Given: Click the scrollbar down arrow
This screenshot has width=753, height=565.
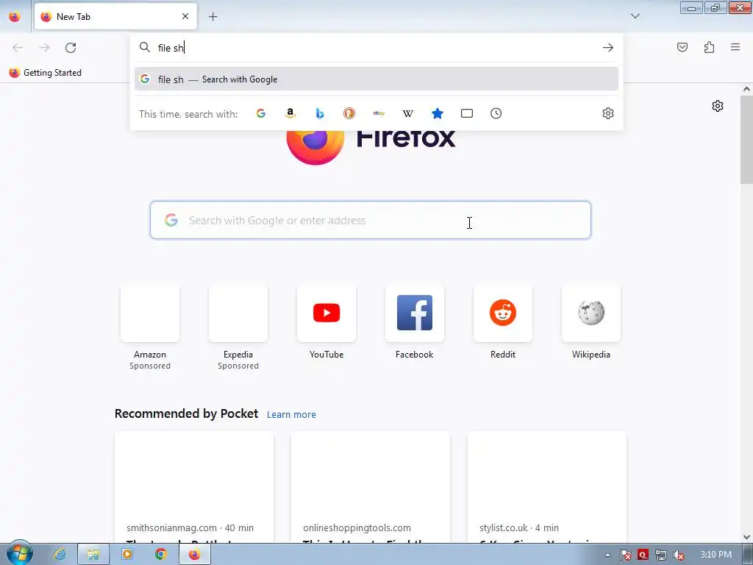Looking at the screenshot, I should pos(746,537).
